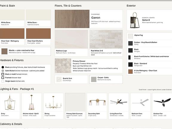This screenshot has height=129, width=172.
Task: Open the Entry gold lantern fixture image
Action: [10, 102]
